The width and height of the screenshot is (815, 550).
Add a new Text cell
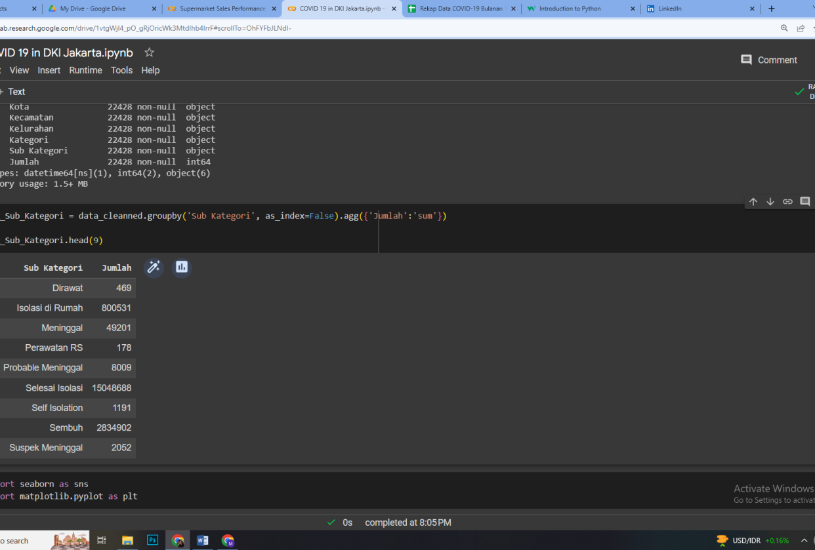click(x=12, y=92)
